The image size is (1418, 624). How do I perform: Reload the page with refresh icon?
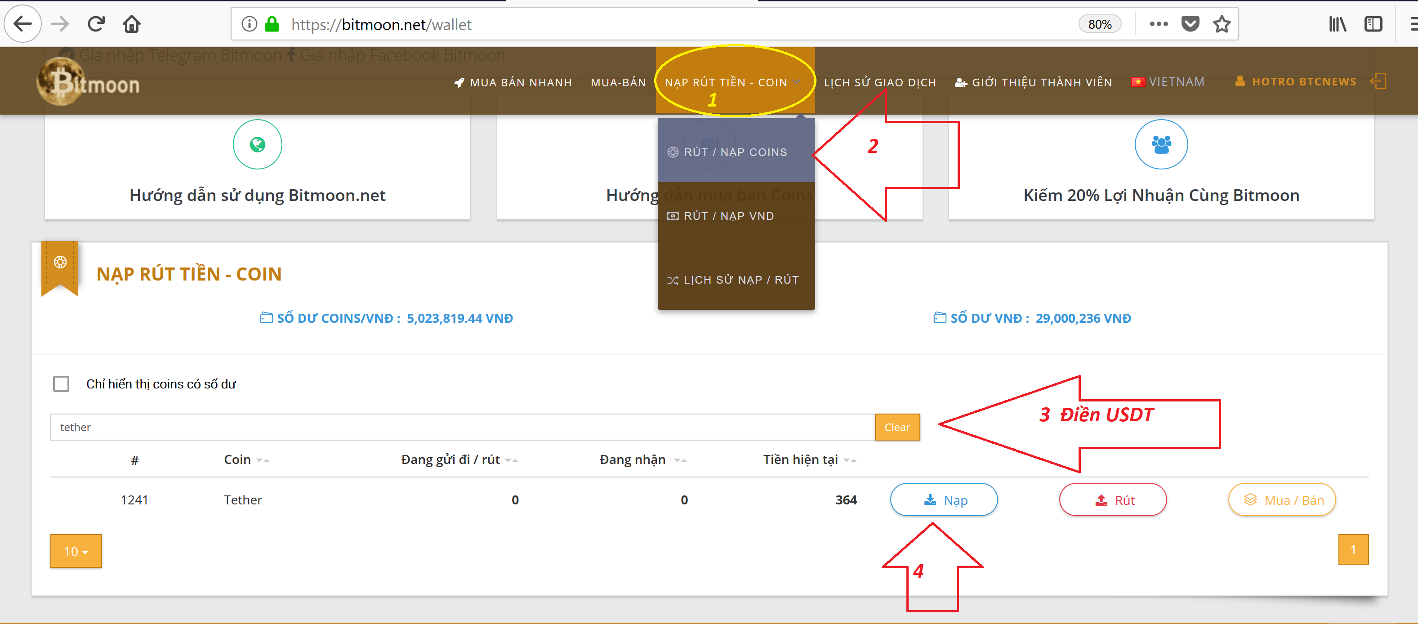tap(96, 24)
